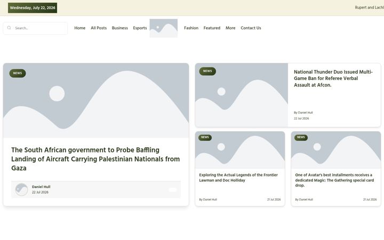384x240 pixels.
Task: Click the small white pill in author bar
Action: 173,189
